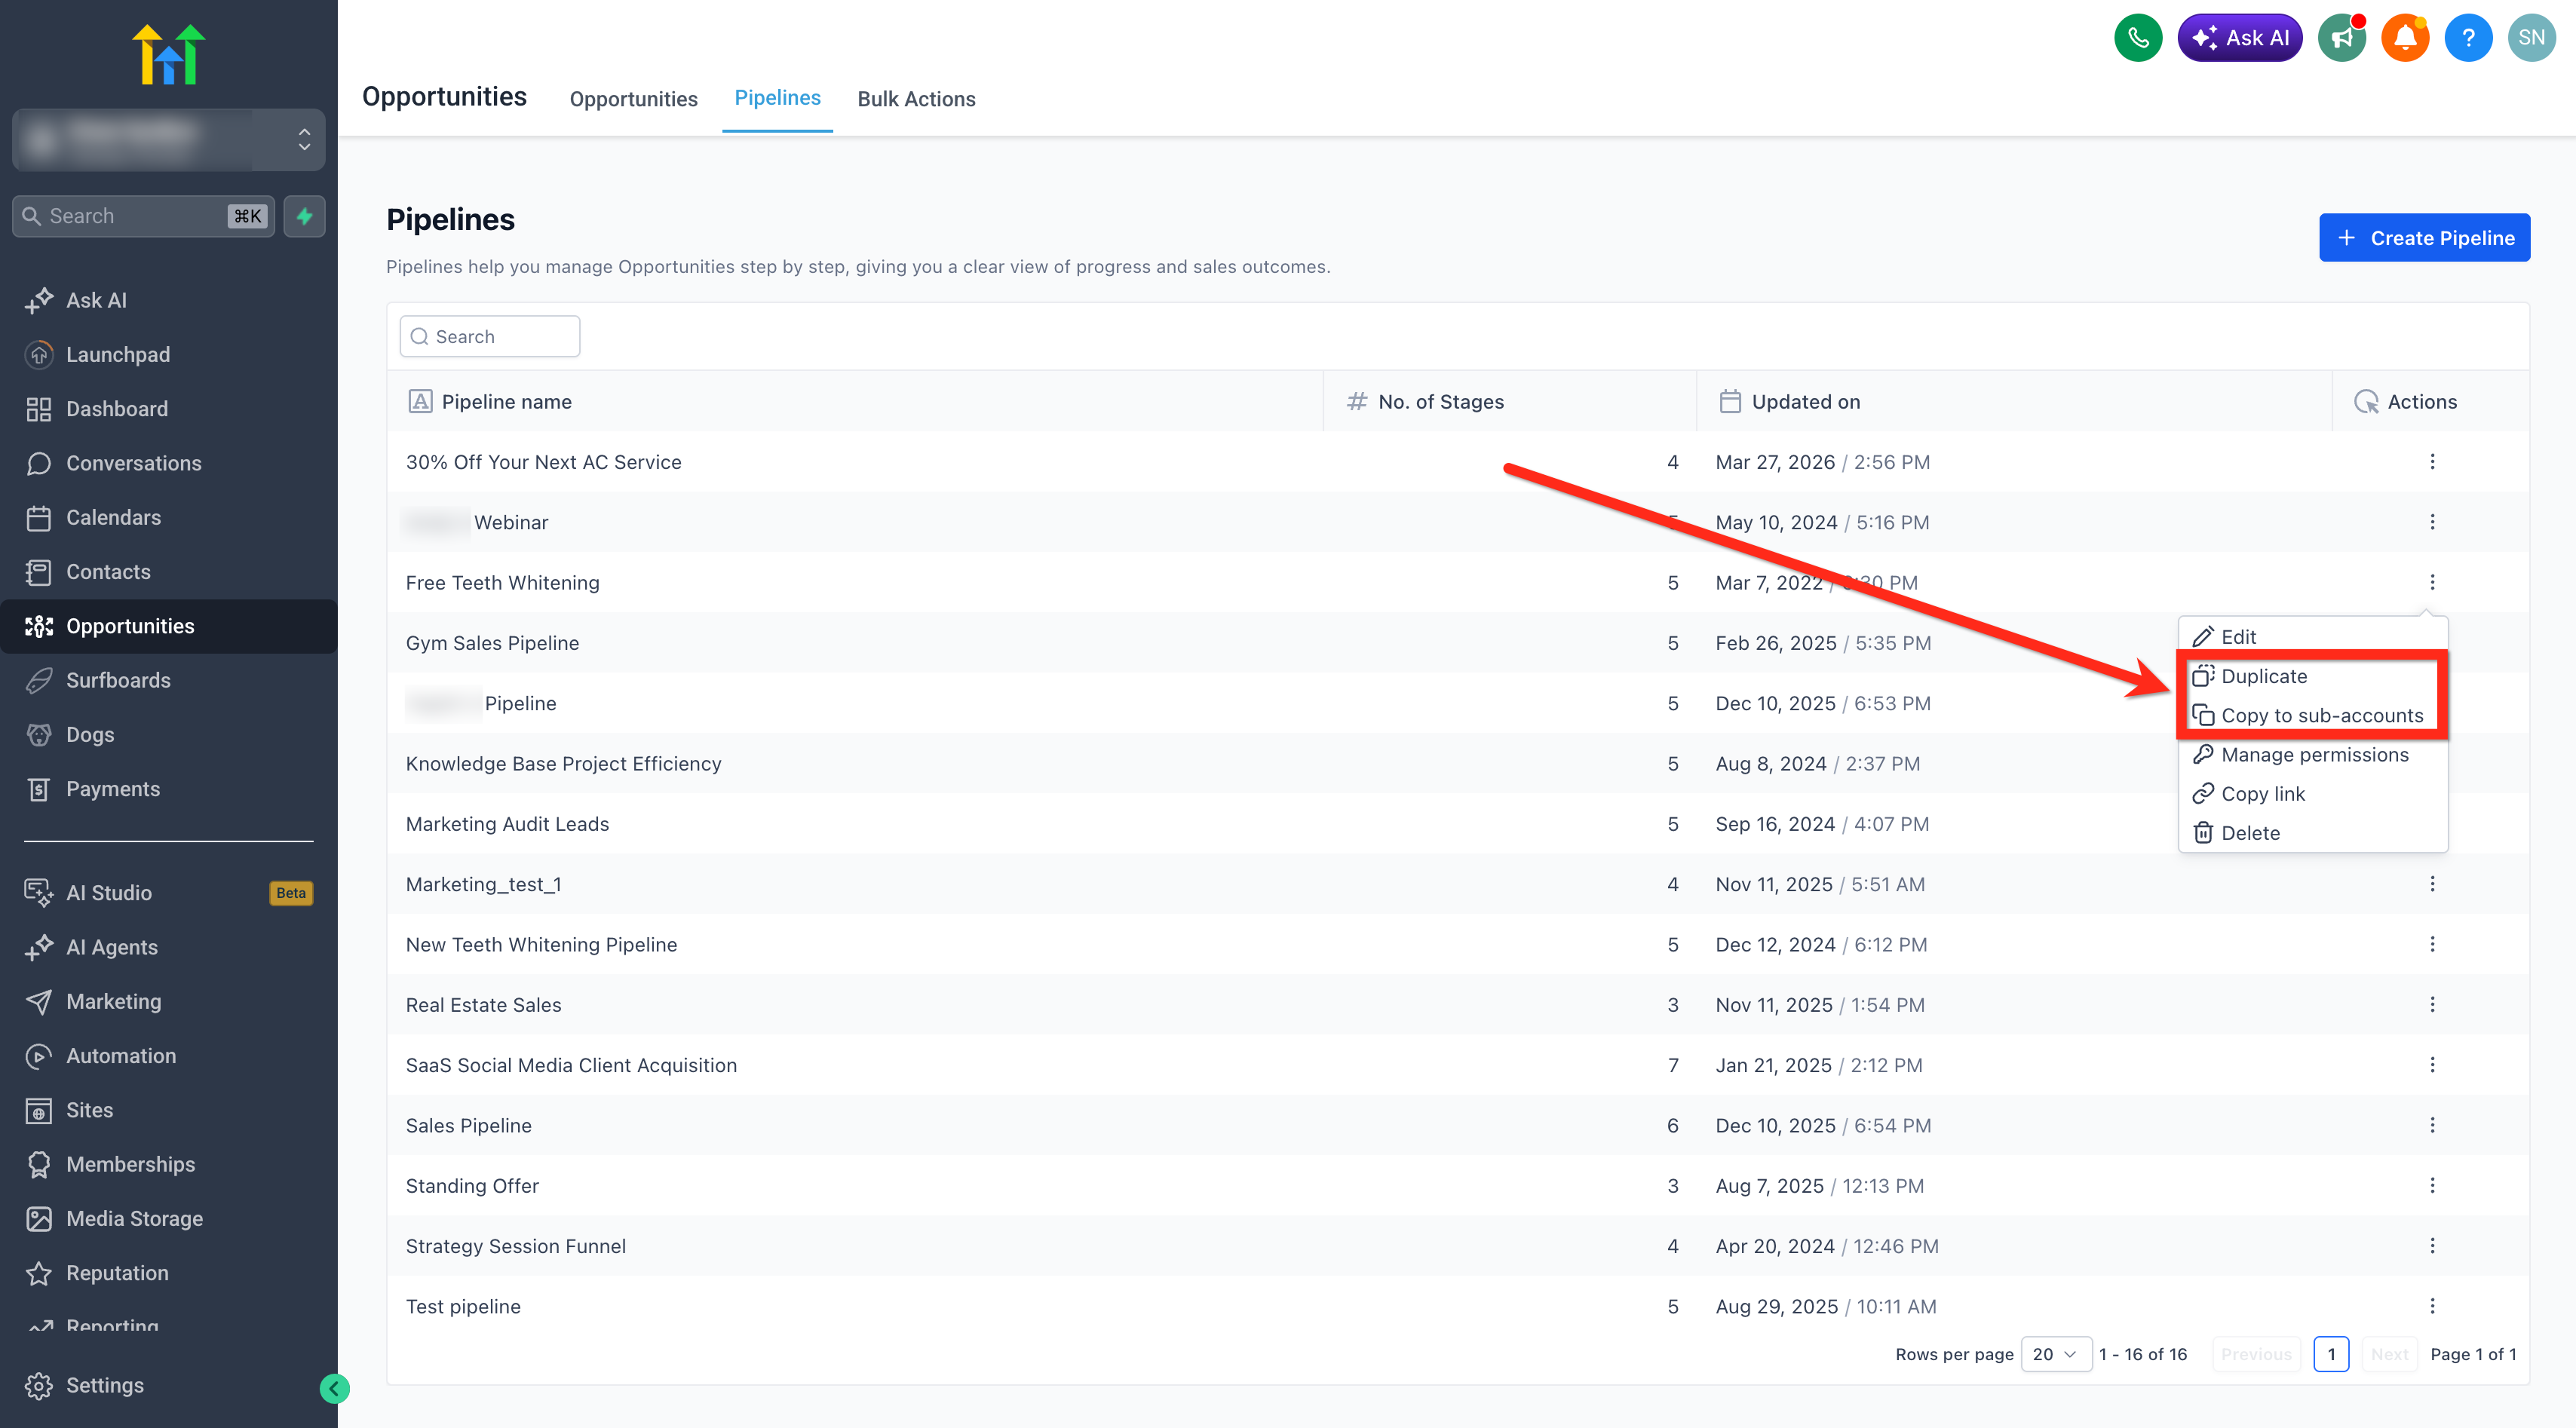2576x1428 pixels.
Task: Click the blue help question mark icon
Action: point(2467,38)
